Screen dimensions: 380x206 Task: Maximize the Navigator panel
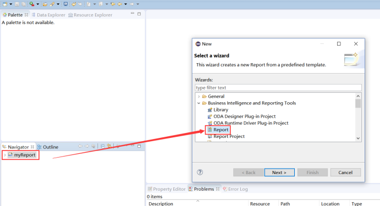coord(139,146)
